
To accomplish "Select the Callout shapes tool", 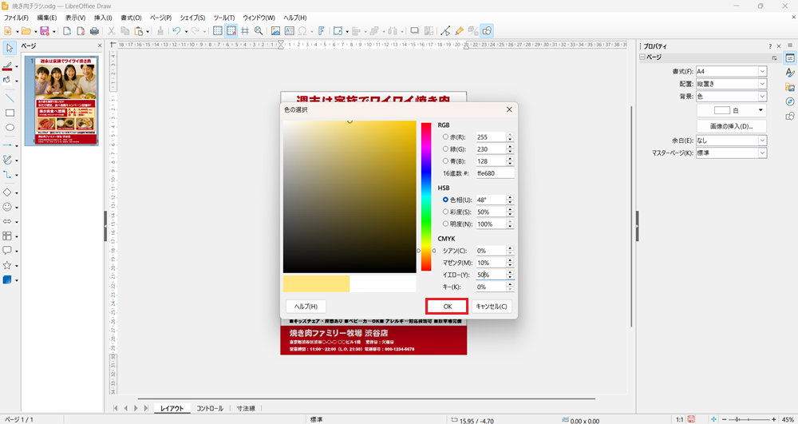I will [x=7, y=251].
